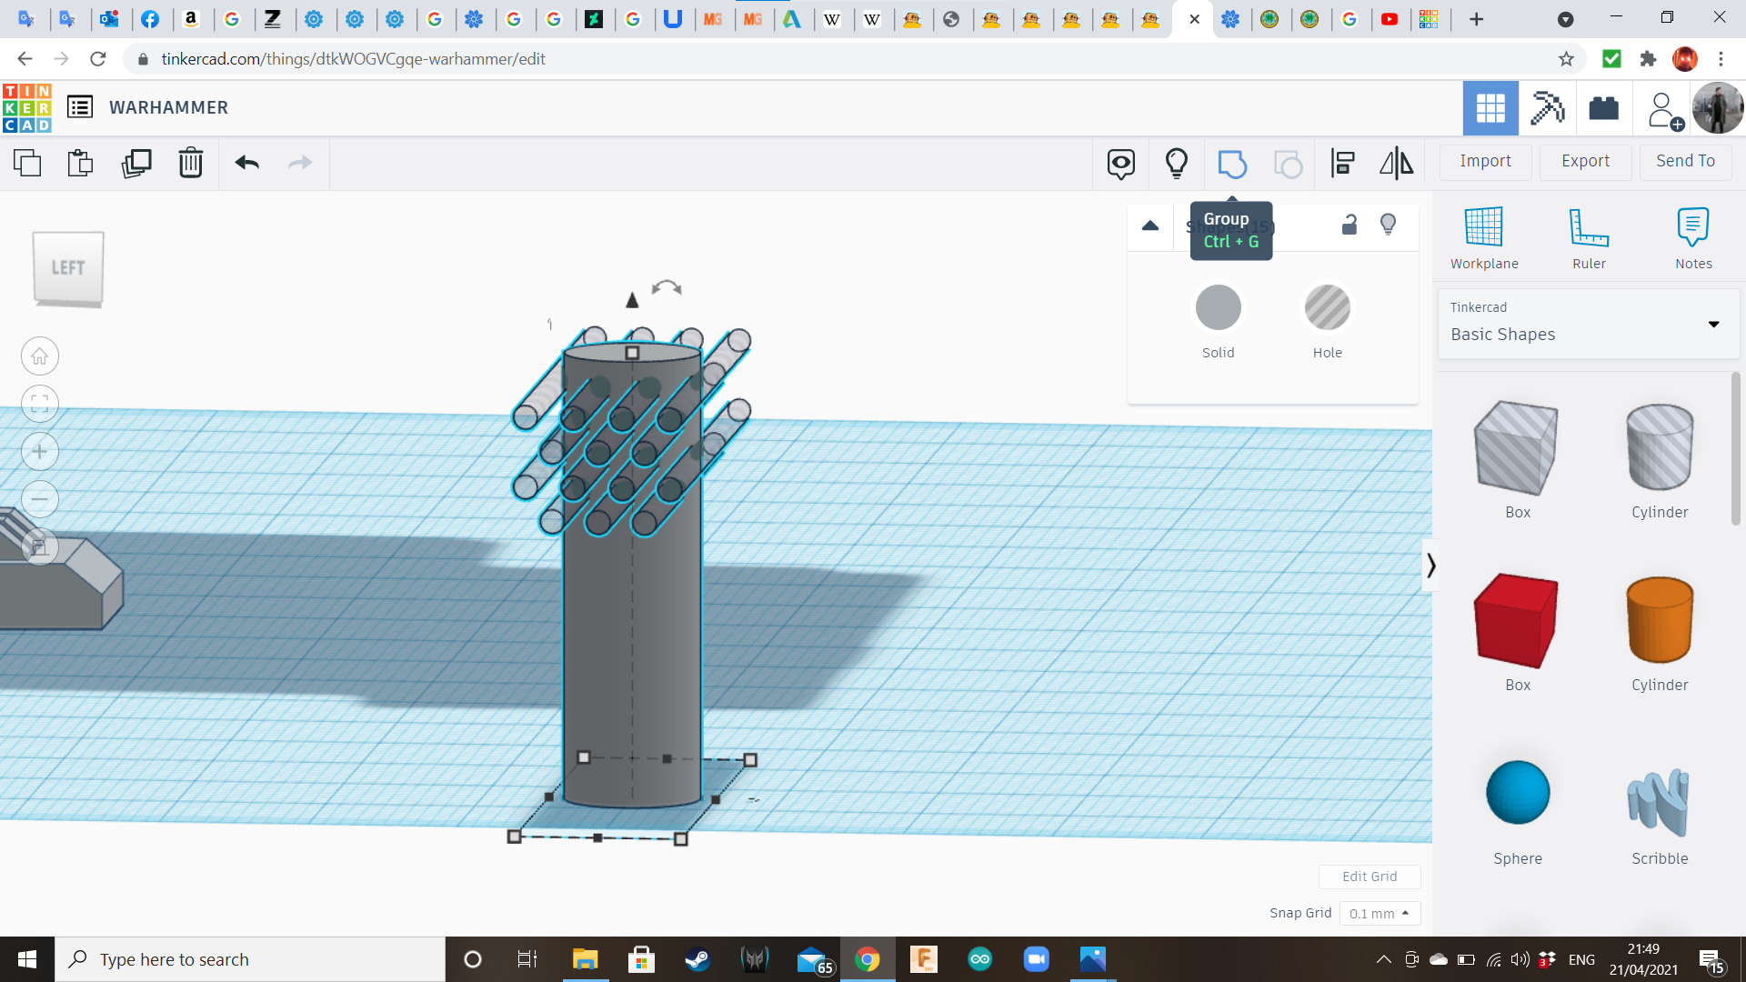Switch to the Bricks mode tab

(x=1603, y=108)
